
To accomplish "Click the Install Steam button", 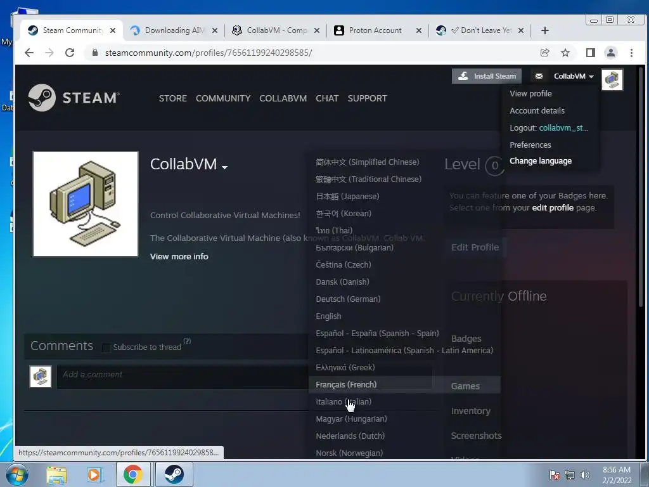I will tap(487, 76).
